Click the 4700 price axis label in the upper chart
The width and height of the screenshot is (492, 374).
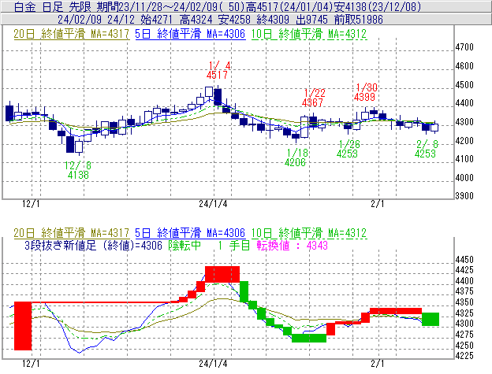point(464,47)
